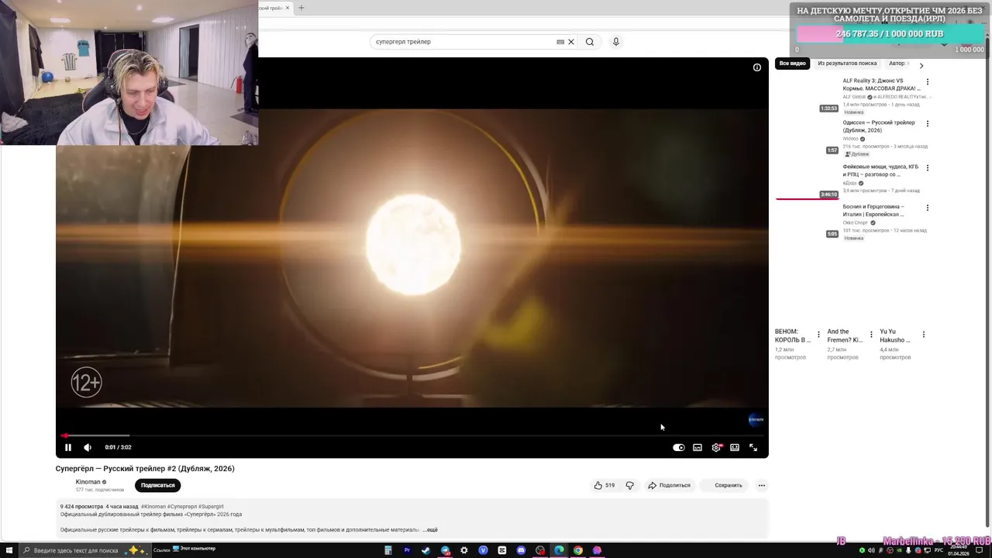Turn on subtitles in video player

(697, 447)
